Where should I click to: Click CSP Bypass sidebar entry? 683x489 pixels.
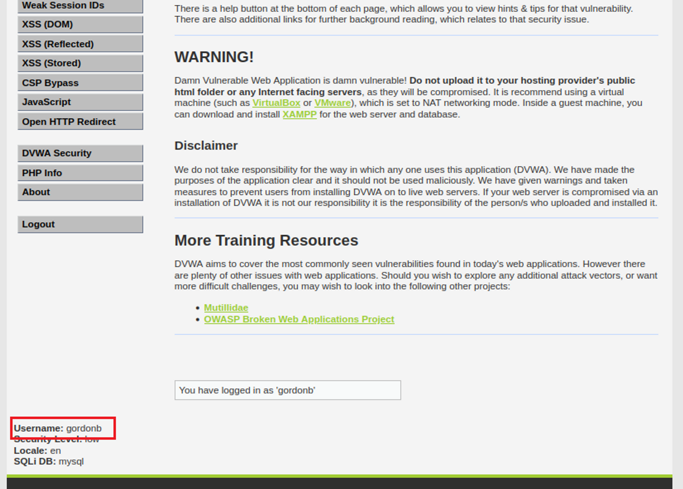pyautogui.click(x=80, y=83)
